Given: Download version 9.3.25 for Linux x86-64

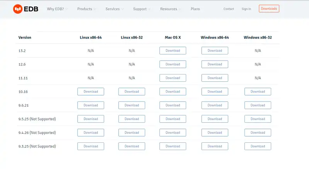Looking at the screenshot, I should pos(91,146).
